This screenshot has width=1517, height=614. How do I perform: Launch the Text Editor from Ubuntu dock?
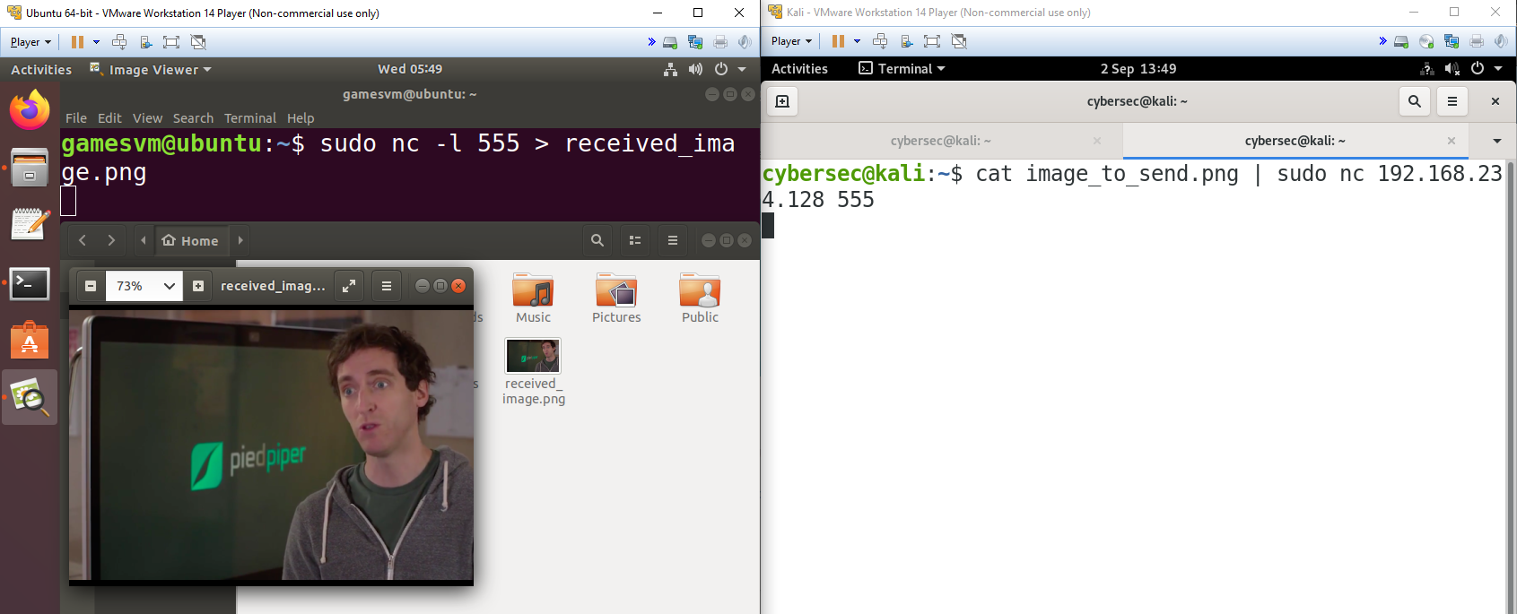(30, 224)
